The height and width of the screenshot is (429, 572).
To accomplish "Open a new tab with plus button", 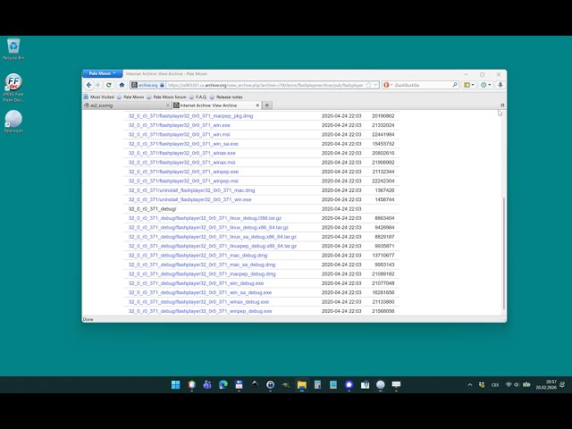I will 267,105.
